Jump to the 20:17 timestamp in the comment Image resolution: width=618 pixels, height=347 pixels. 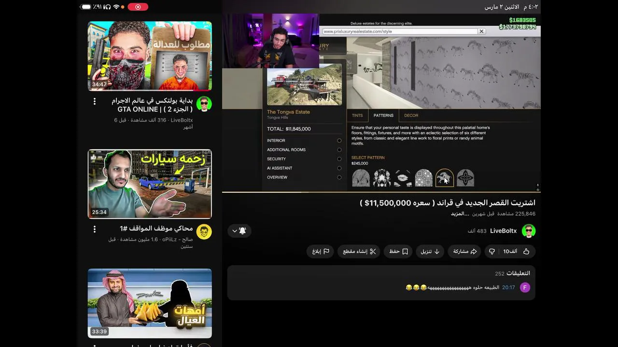(x=508, y=288)
